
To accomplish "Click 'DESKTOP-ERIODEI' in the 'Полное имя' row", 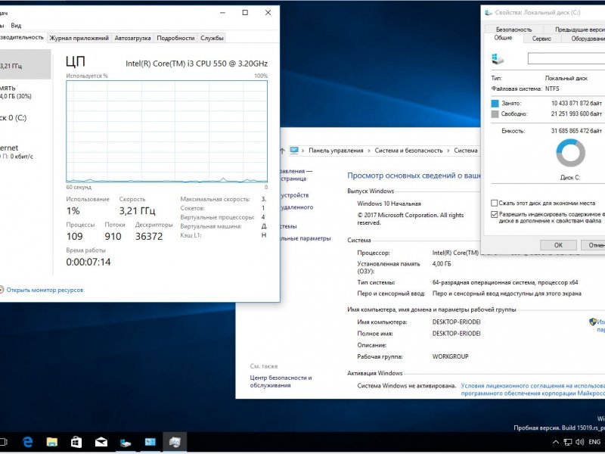I will (457, 334).
